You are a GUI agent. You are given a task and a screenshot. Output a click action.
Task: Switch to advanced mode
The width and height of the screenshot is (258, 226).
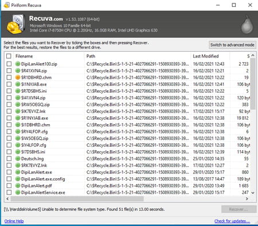tap(232, 45)
